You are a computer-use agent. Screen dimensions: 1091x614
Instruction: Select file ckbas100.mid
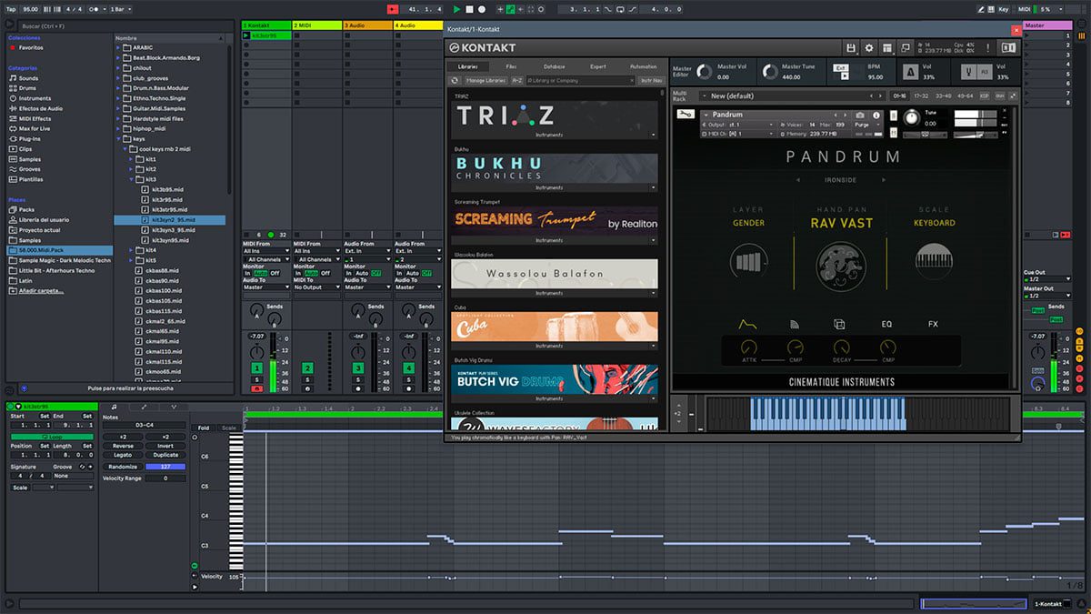[x=164, y=290]
